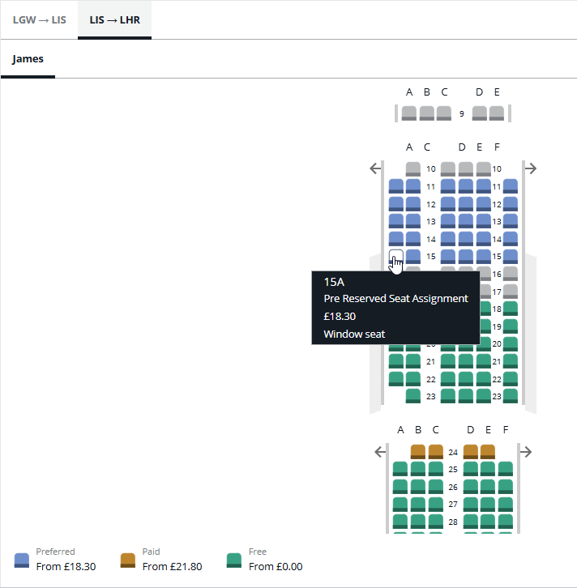
Task: Pick the paid seat 24E
Action: pyautogui.click(x=488, y=452)
